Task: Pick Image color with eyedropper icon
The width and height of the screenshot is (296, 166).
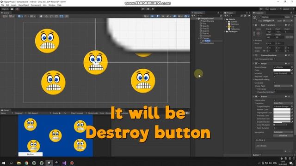Action: click(x=292, y=70)
